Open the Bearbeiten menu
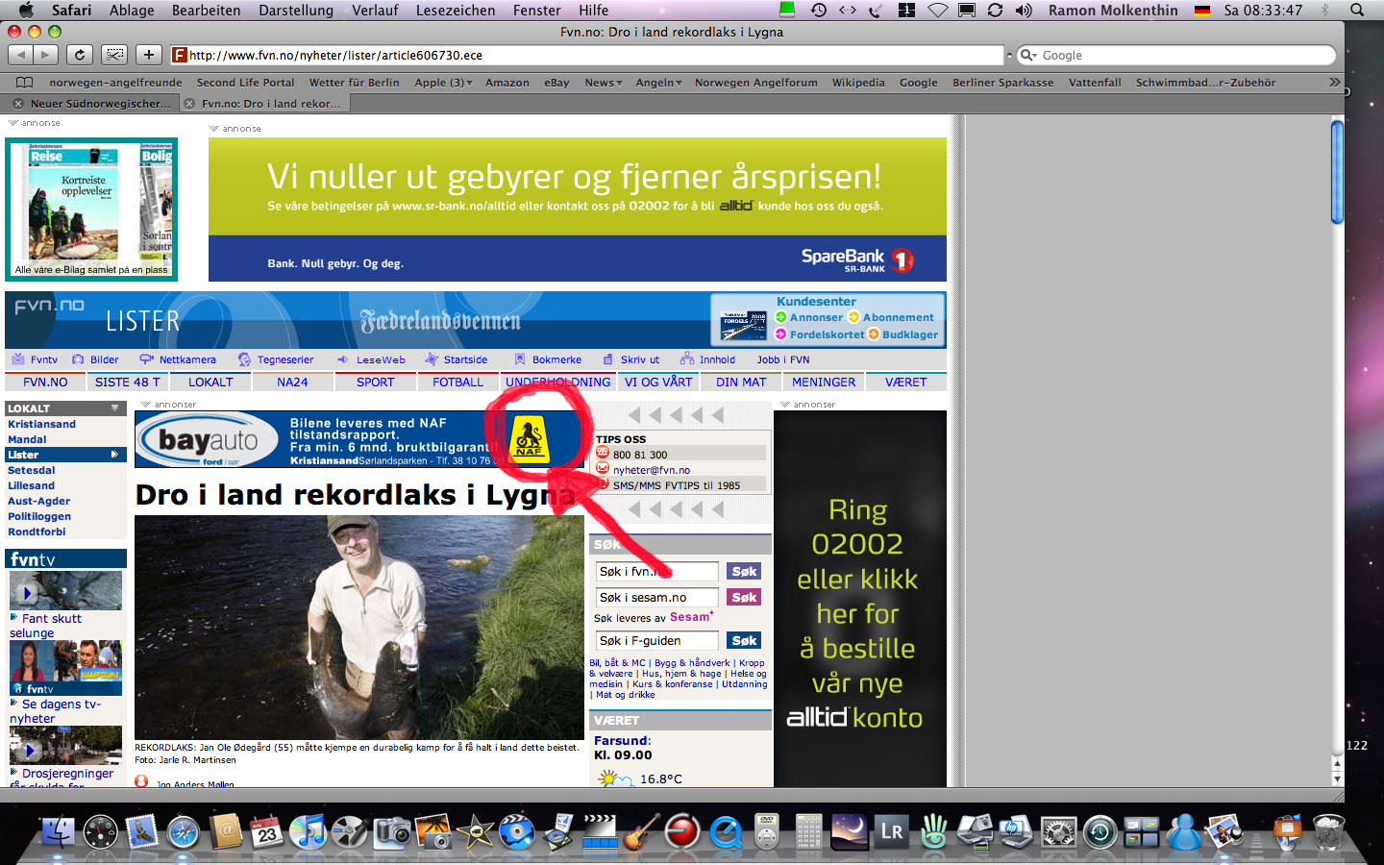The width and height of the screenshot is (1384, 865). (x=206, y=11)
